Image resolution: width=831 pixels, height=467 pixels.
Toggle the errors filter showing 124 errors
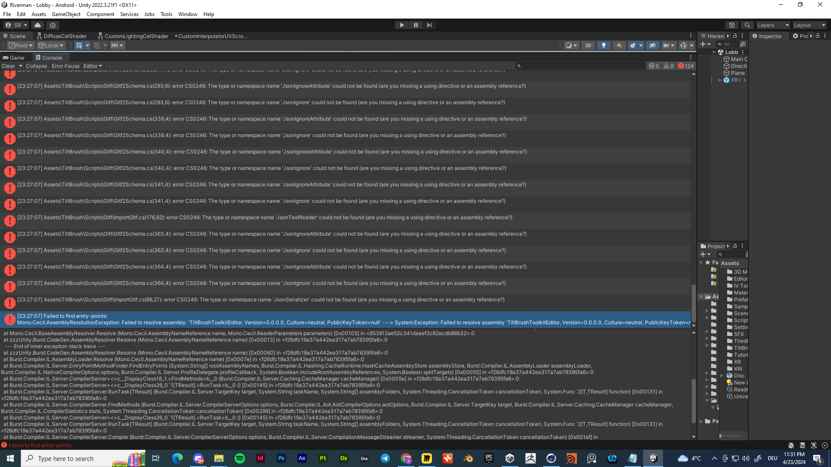point(685,66)
